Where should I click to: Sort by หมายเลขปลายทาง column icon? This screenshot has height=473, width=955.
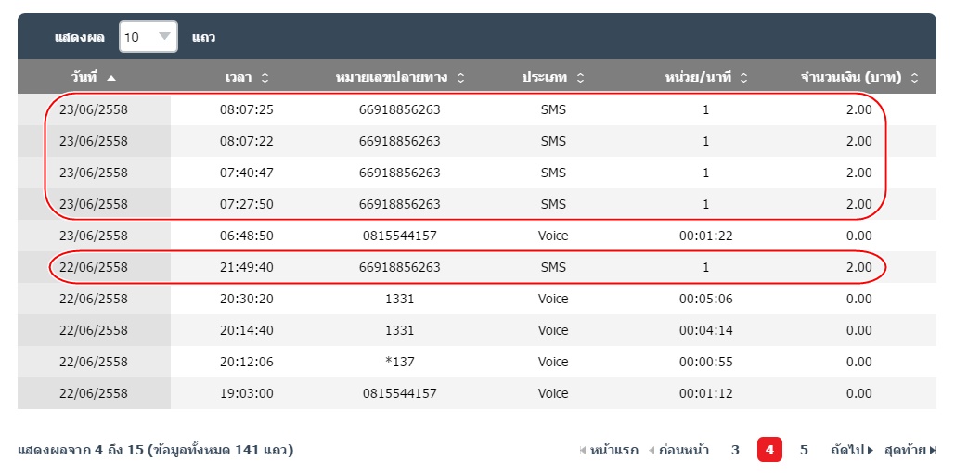[x=461, y=78]
